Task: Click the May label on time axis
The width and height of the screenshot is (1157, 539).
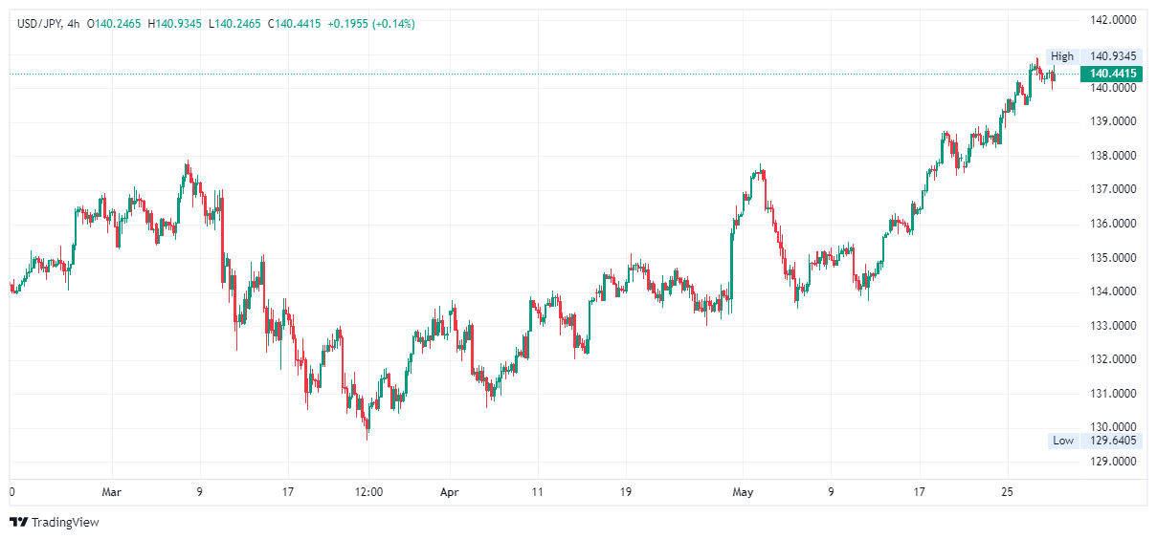Action: click(x=744, y=492)
